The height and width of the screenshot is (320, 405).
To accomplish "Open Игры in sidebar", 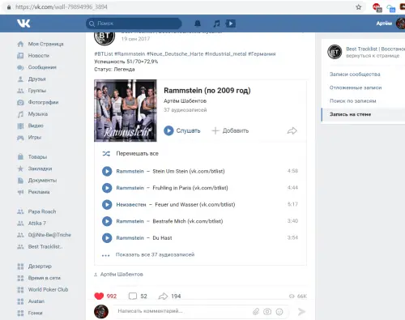I will [29, 137].
